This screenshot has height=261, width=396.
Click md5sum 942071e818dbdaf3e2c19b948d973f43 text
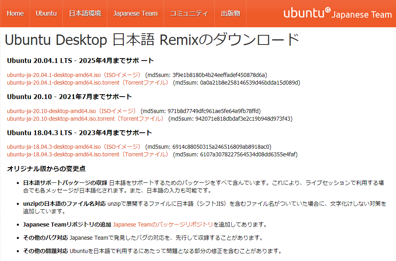pos(230,119)
